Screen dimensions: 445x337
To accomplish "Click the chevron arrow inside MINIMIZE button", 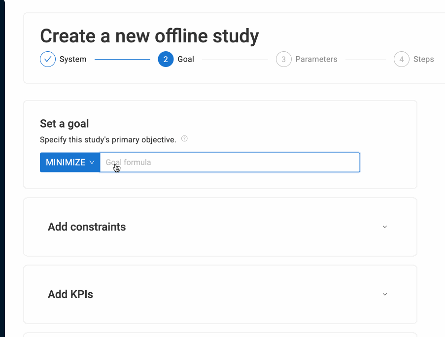I will 92,162.
